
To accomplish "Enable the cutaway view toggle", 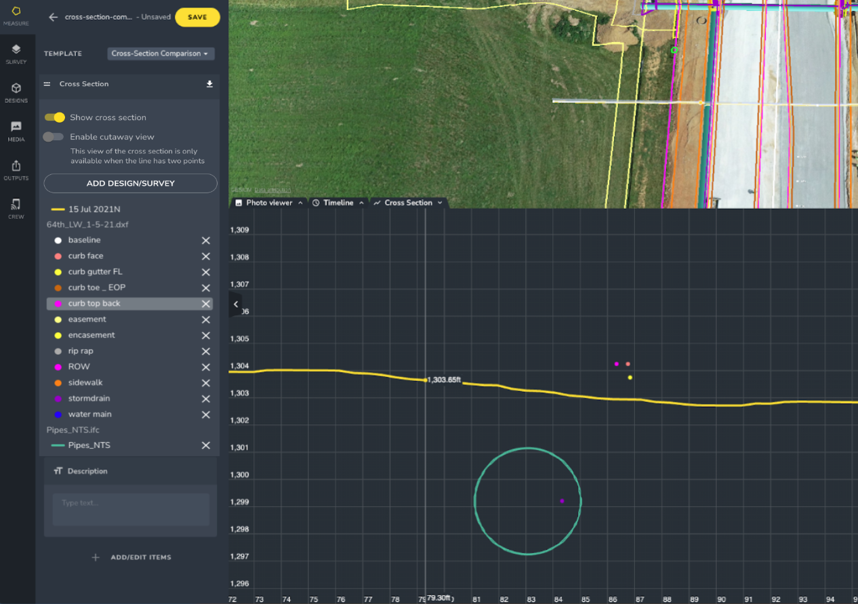I will tap(54, 137).
